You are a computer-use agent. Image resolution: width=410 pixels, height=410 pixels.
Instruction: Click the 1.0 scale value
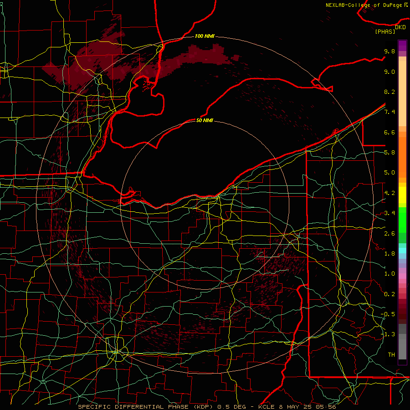coord(389,274)
